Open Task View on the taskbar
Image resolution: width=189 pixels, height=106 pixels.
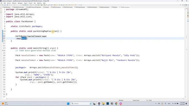coord(94,104)
